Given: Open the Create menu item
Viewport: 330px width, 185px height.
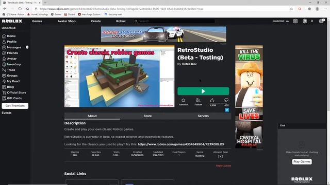Looking at the screenshot, I should [x=96, y=21].
